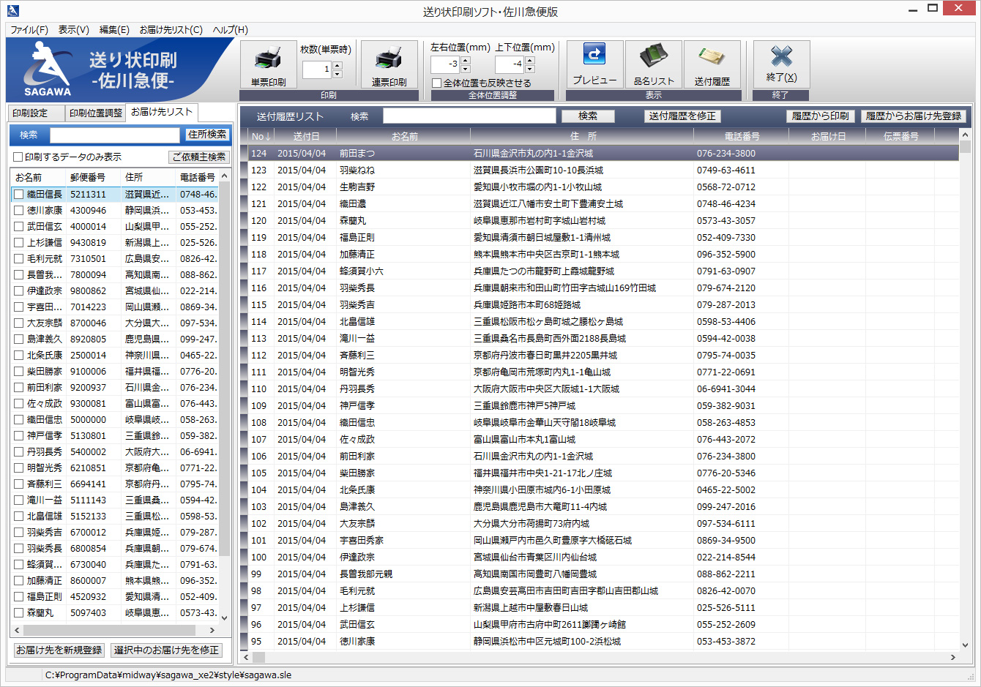Sort address list by 郵便番号 column header

click(93, 177)
